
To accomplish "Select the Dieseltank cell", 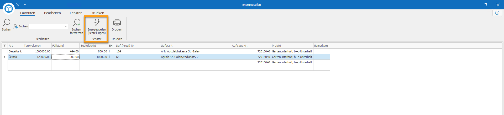I will click(15, 51).
